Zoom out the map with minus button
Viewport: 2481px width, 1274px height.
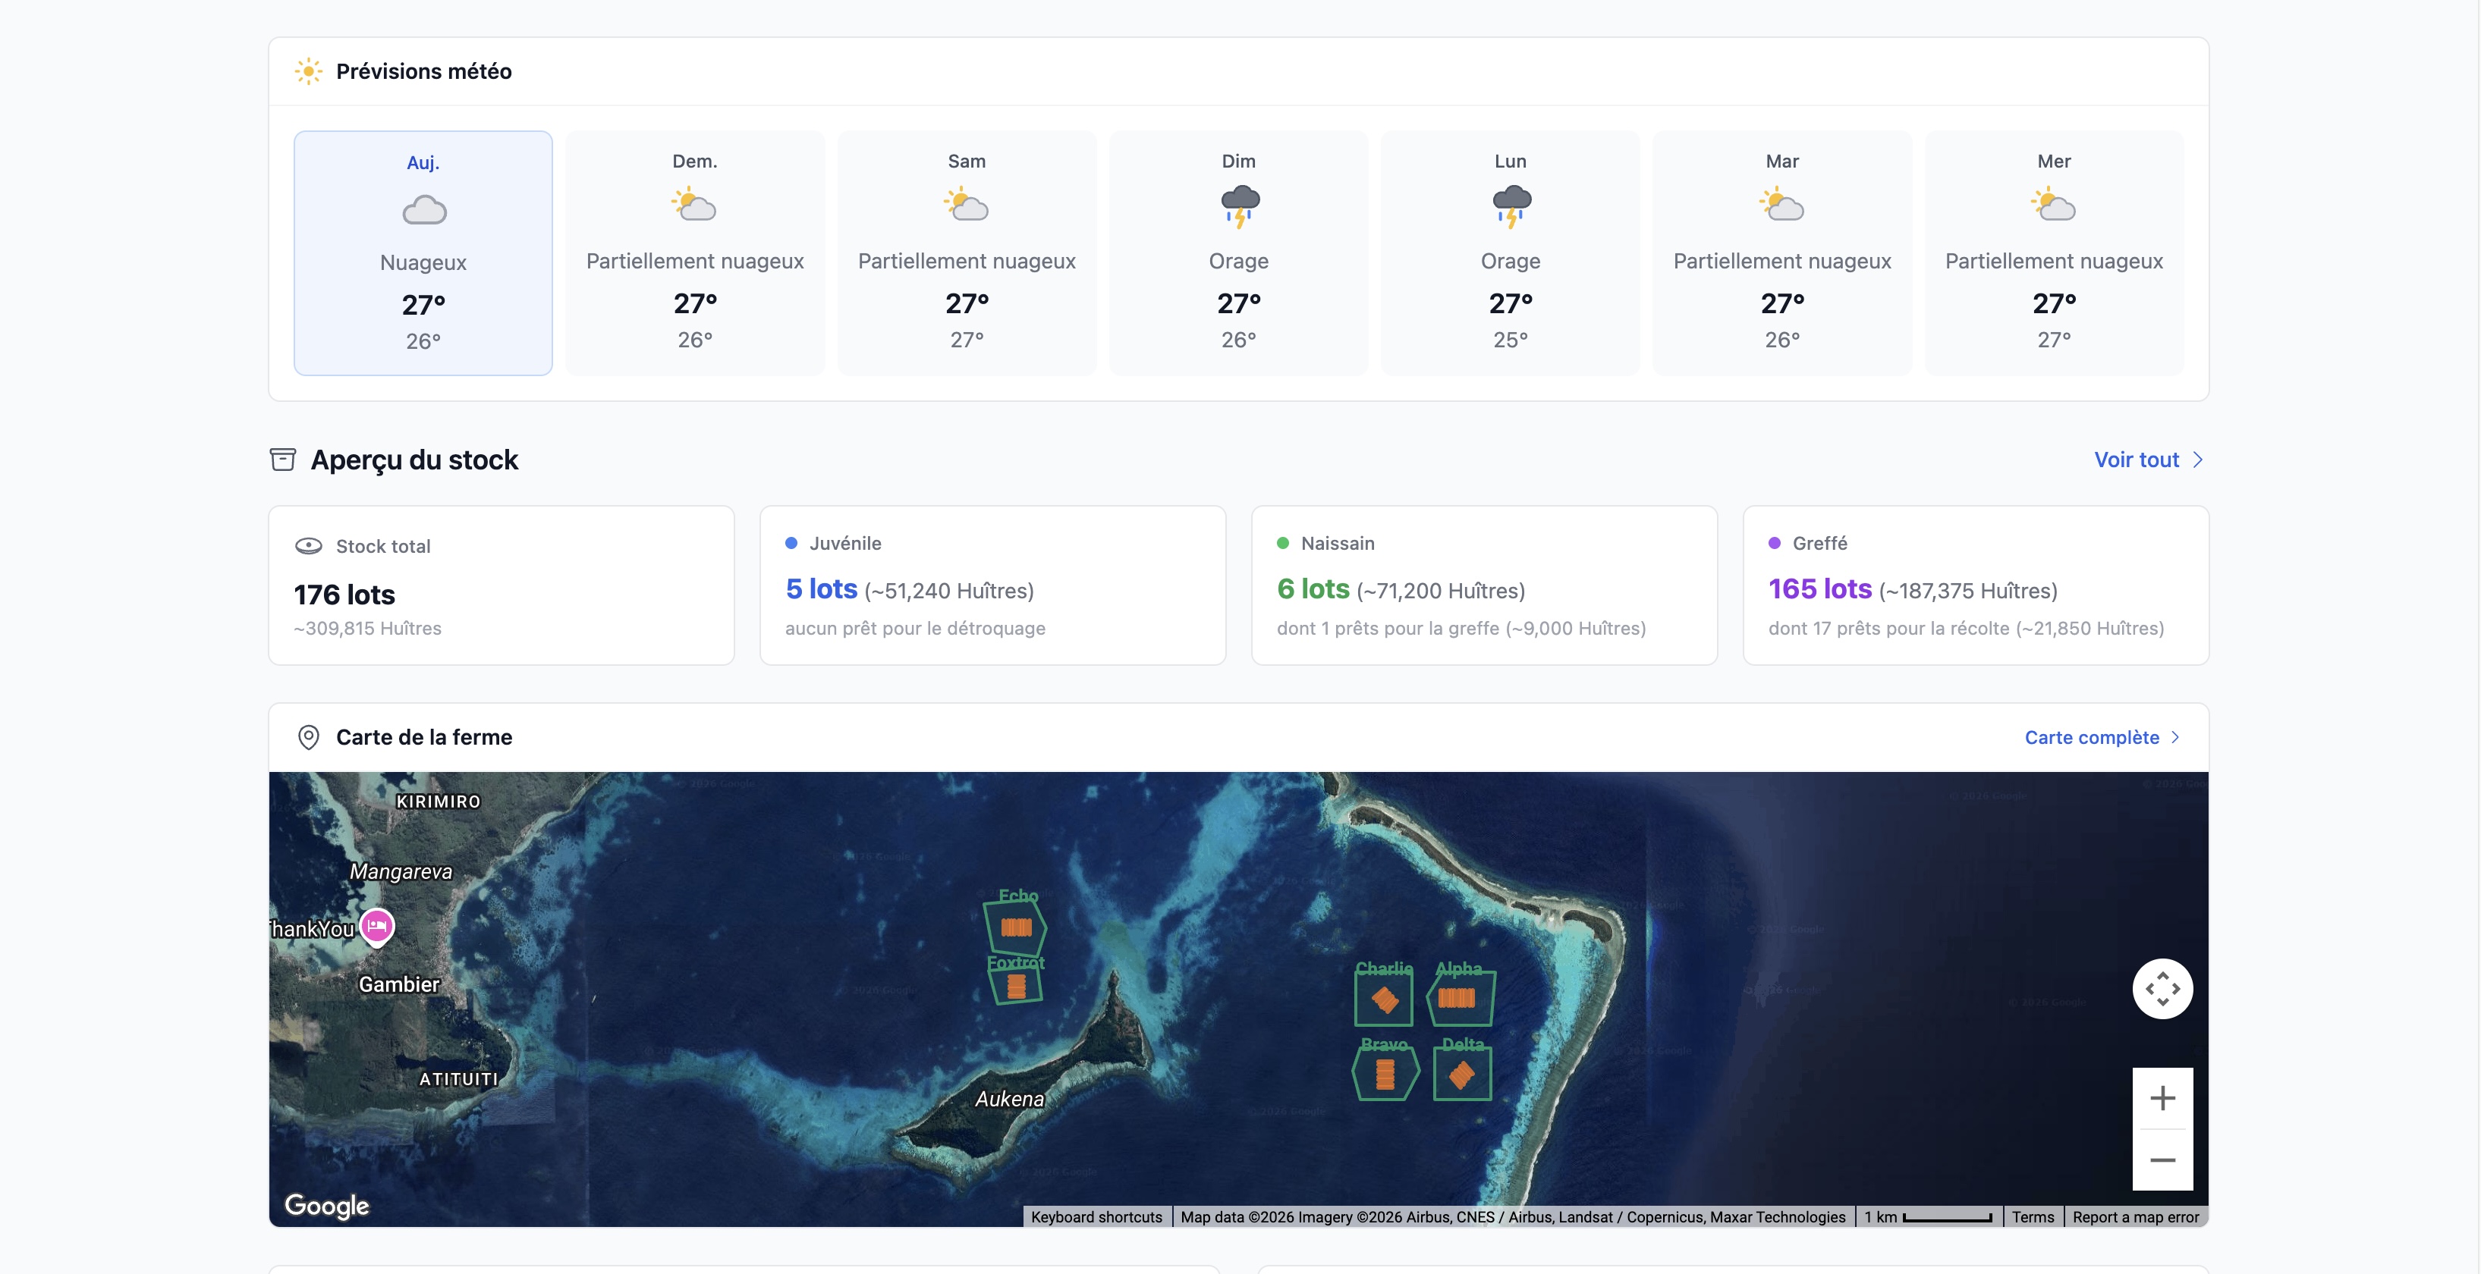pos(2162,1160)
